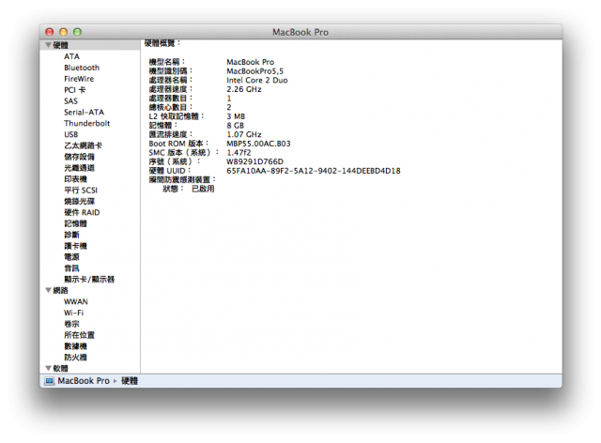The width and height of the screenshot is (601, 443).
Task: Open the 讀卡機 card reader entry
Action: coord(75,246)
